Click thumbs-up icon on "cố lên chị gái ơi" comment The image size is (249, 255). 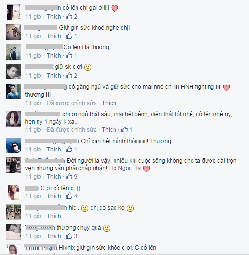tap(69, 16)
